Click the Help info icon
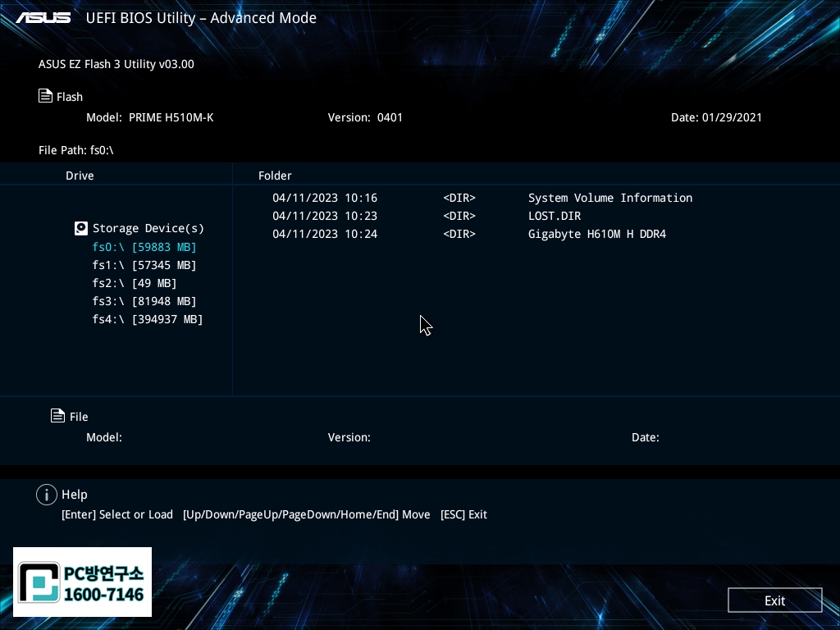840x630 pixels. pyautogui.click(x=47, y=495)
